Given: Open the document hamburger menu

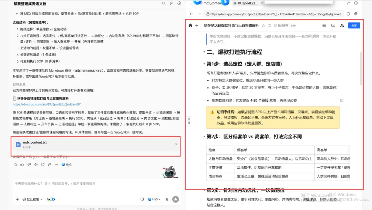Looking at the screenshot, I should point(324,25).
